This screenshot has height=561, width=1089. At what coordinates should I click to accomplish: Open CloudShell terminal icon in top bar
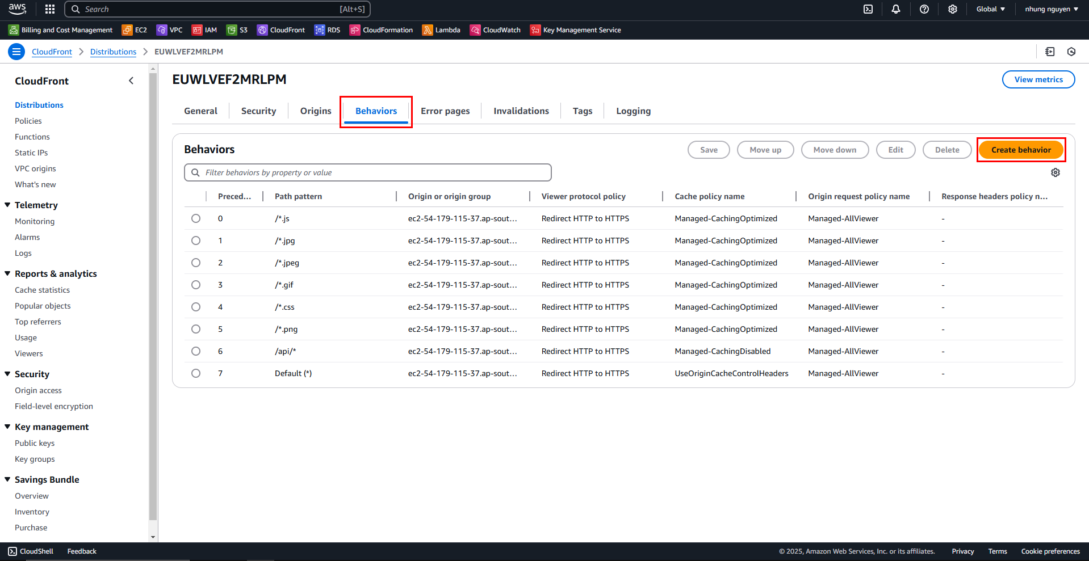click(x=868, y=9)
